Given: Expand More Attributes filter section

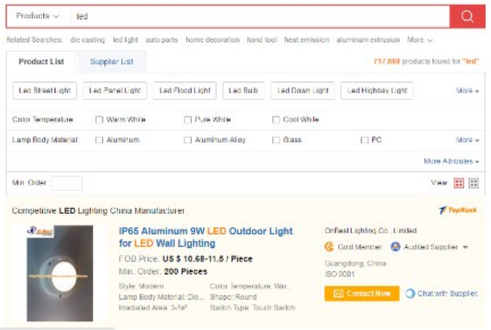Looking at the screenshot, I should tap(451, 162).
